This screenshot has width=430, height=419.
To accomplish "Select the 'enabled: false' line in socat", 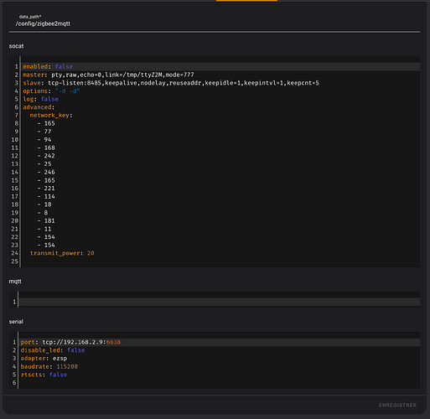I will 48,66.
